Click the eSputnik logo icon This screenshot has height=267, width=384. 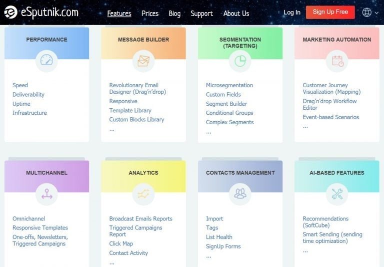[11, 12]
